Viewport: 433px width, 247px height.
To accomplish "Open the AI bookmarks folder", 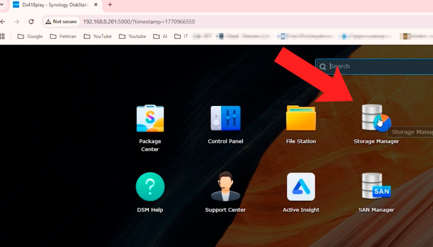I will [161, 36].
